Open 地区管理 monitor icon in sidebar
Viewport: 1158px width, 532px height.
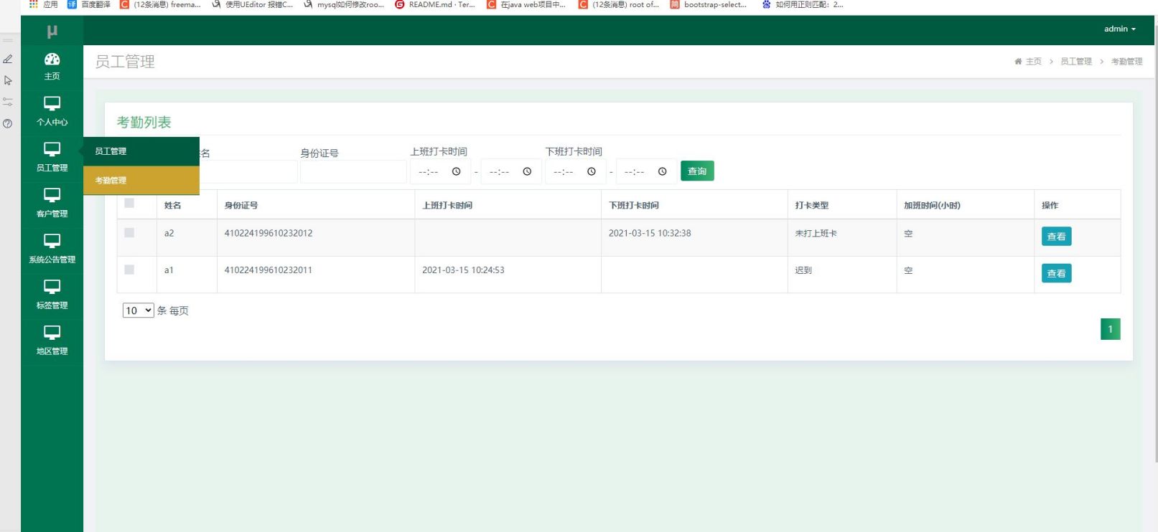coord(52,333)
